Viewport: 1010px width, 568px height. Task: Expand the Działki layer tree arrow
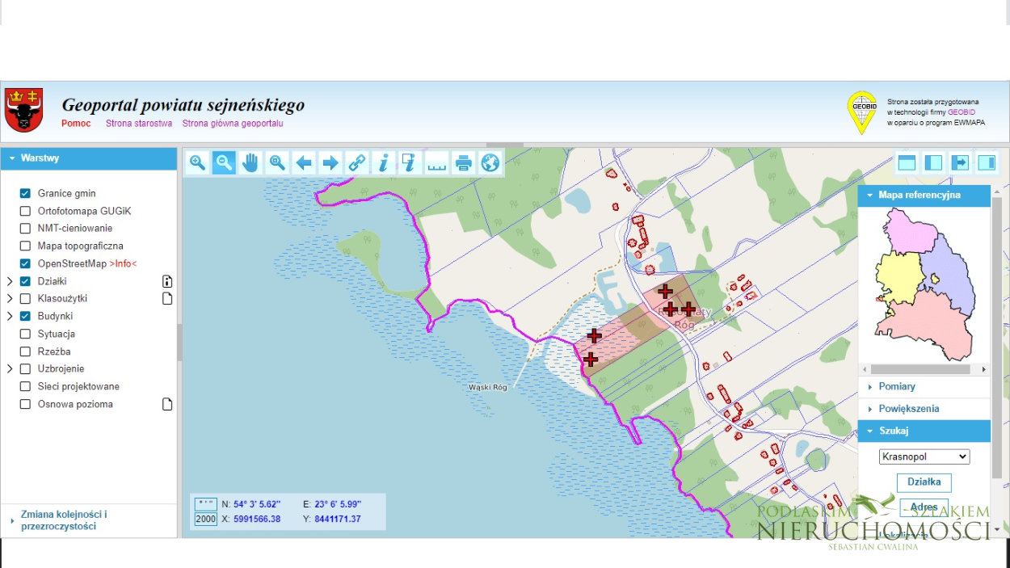coord(10,281)
